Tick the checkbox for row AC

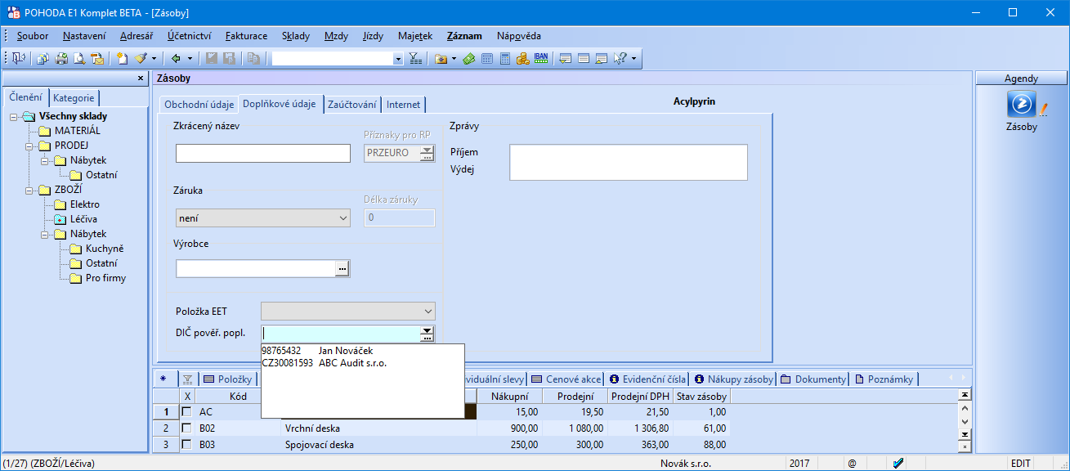coord(187,412)
